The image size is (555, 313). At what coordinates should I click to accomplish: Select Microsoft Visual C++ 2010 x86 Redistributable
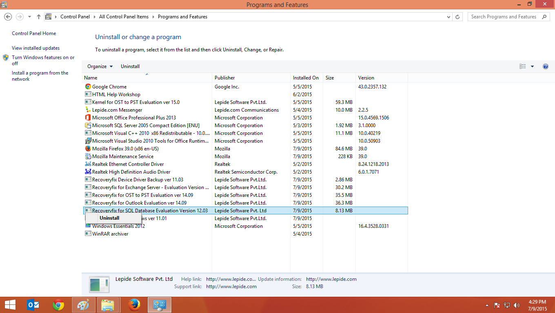pos(245,133)
